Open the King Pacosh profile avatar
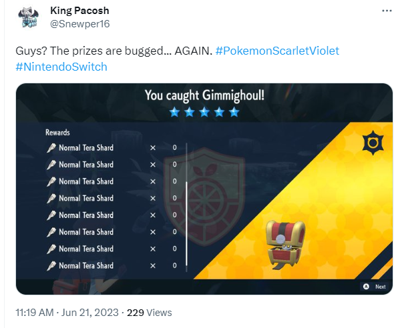The width and height of the screenshot is (398, 328). [x=28, y=17]
